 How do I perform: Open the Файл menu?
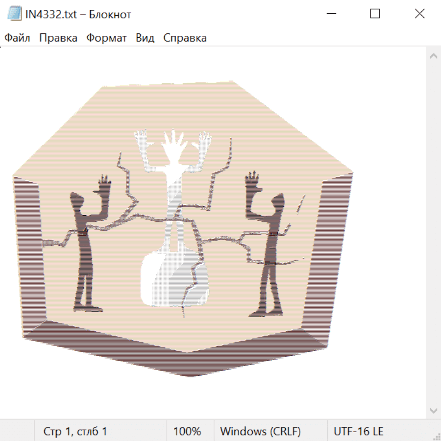[17, 38]
